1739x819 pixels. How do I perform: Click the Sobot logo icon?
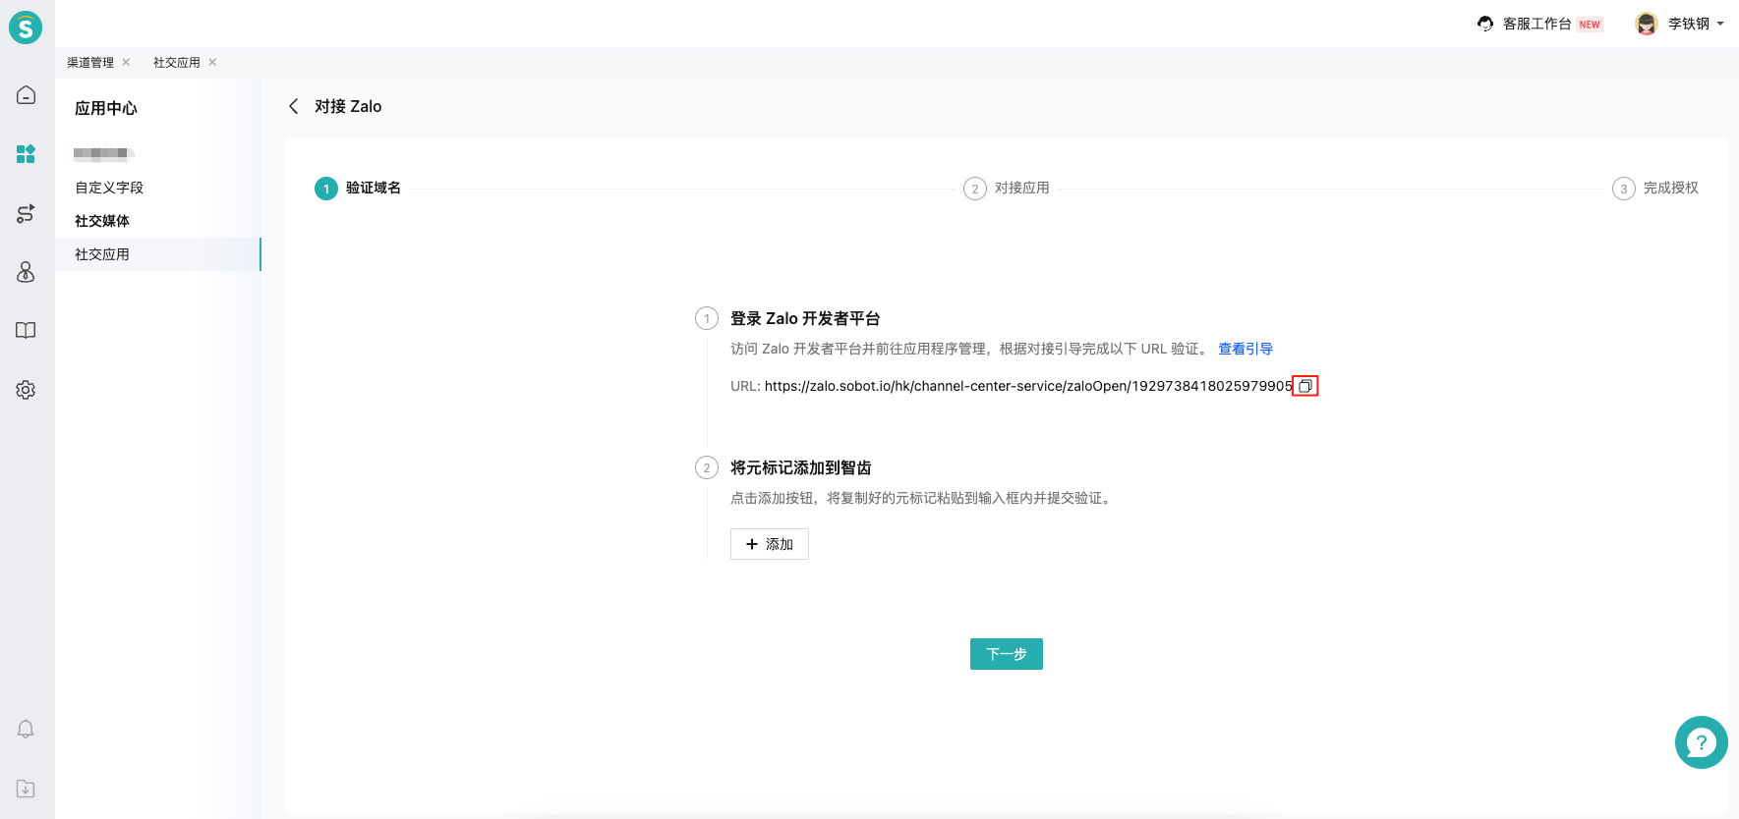(26, 27)
